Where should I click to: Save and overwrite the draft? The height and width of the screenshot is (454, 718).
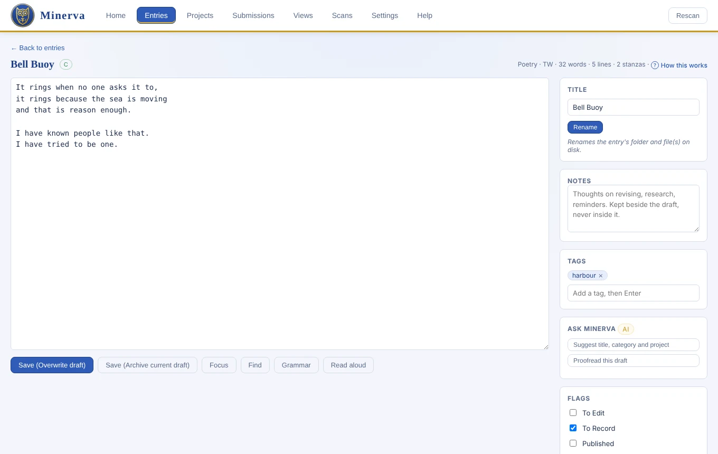click(52, 365)
